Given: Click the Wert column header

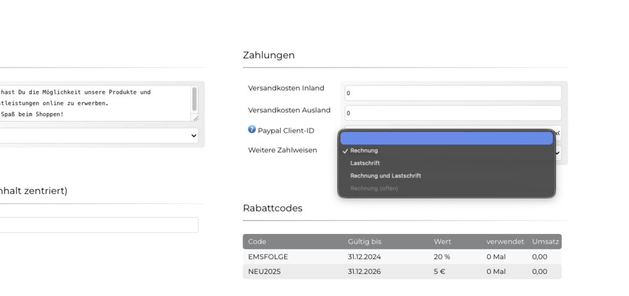Looking at the screenshot, I should tap(442, 242).
